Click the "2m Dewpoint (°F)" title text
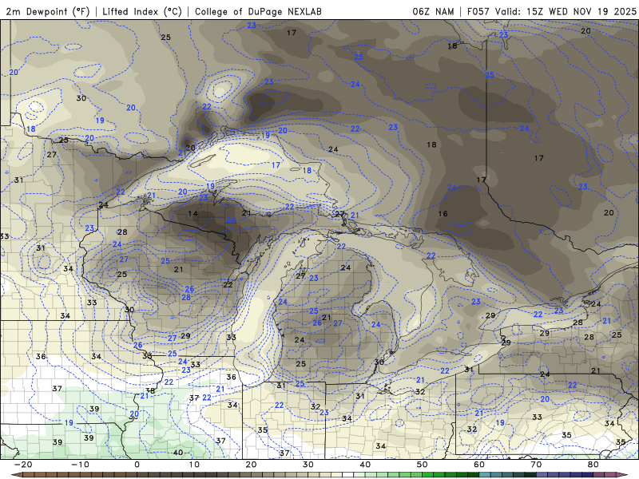Viewport: 639px width, 479px height. 48,11
